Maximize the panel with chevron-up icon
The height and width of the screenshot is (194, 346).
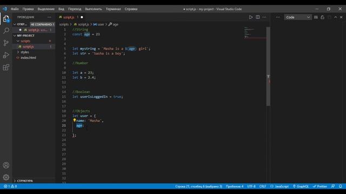[x=335, y=17]
